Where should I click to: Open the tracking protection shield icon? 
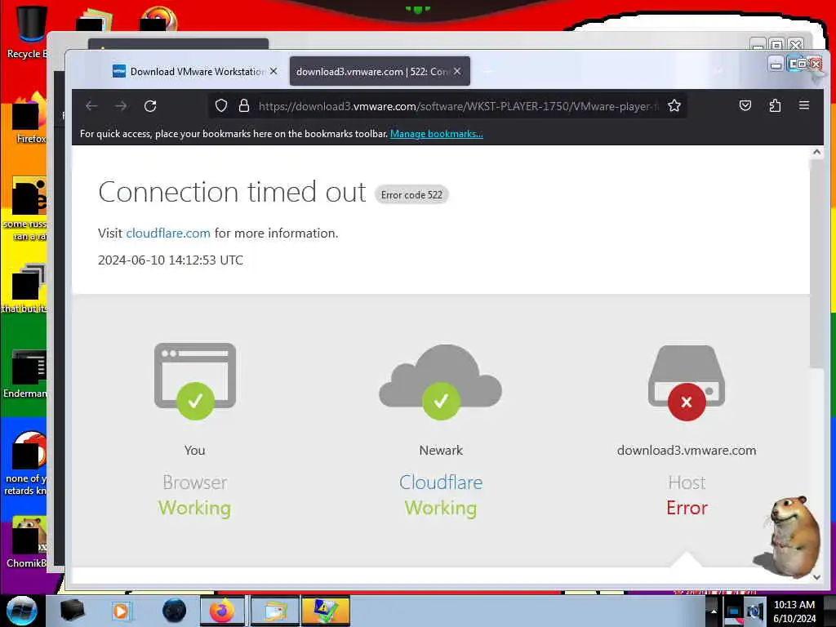click(221, 105)
